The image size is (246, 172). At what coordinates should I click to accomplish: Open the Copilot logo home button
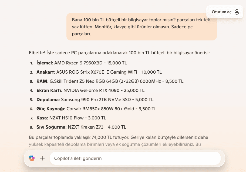[32, 158]
